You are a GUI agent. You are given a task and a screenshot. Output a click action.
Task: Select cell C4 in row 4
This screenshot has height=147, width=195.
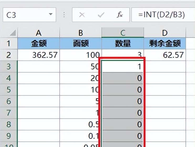click(x=123, y=78)
